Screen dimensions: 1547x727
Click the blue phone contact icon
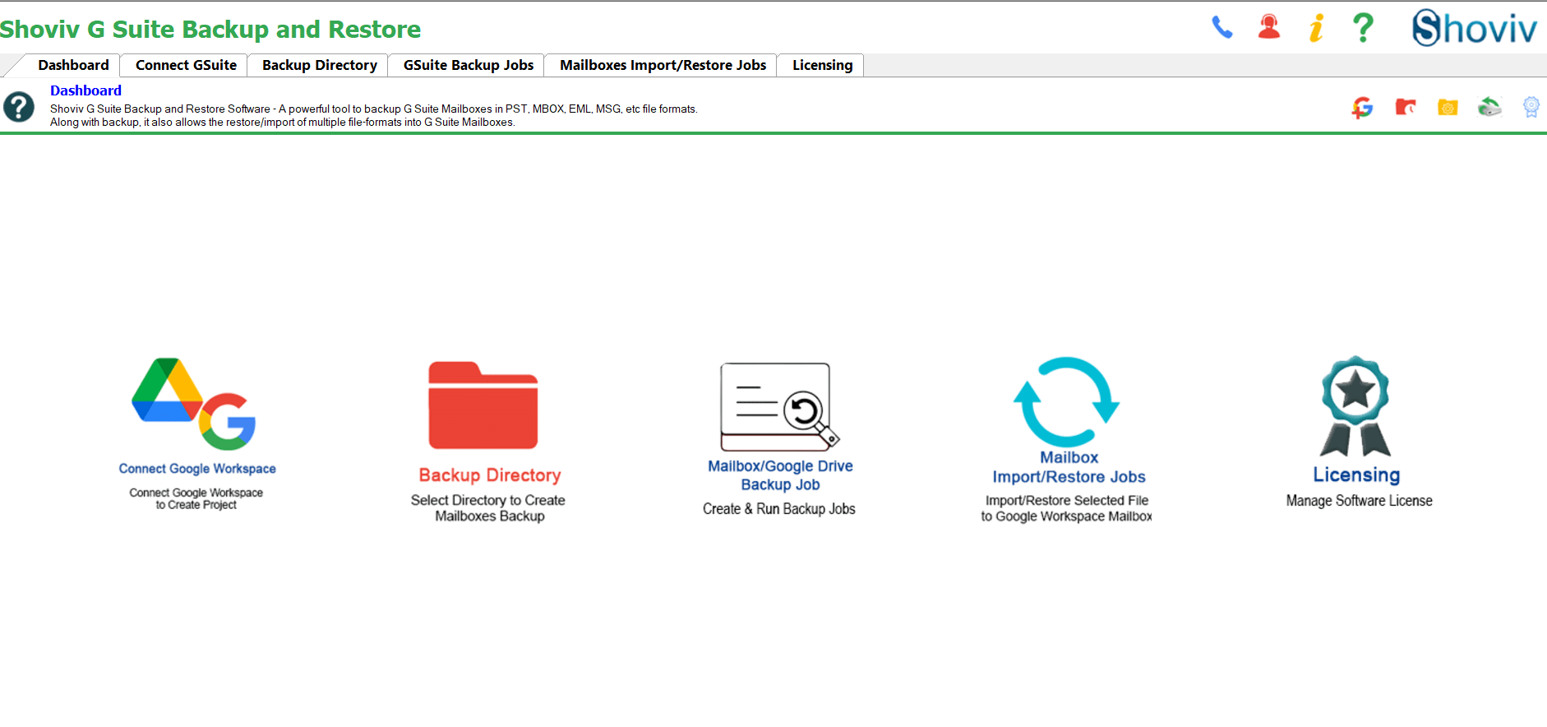(x=1222, y=27)
